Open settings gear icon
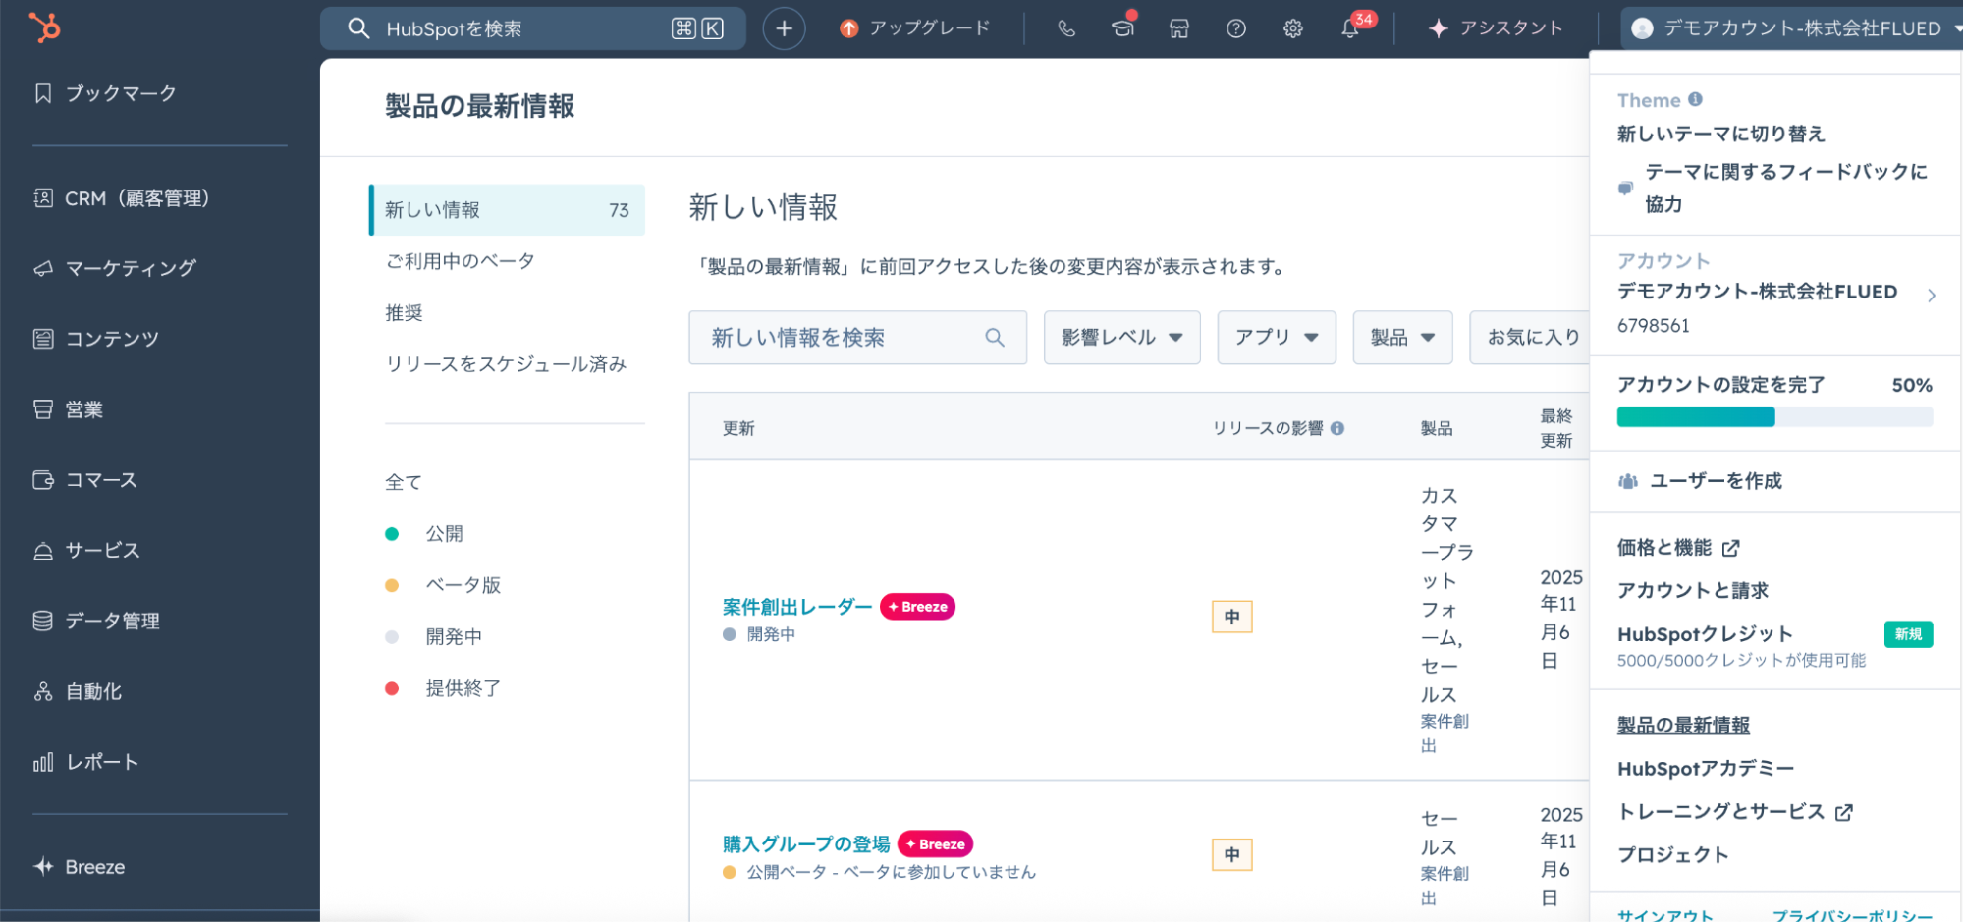This screenshot has height=922, width=1963. (x=1293, y=28)
